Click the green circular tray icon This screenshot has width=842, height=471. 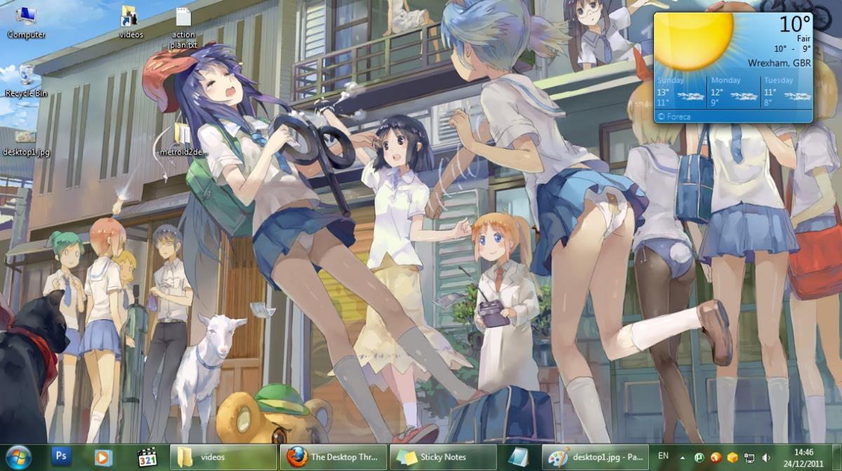click(x=699, y=457)
